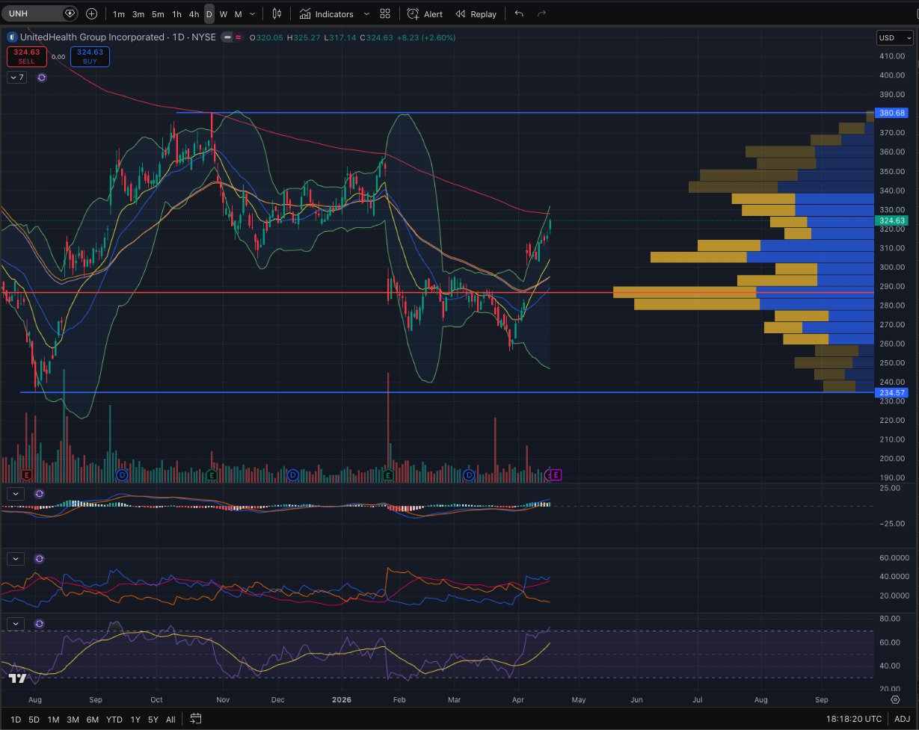This screenshot has width=919, height=730.
Task: Click the D dividend marker in December
Action: (293, 474)
